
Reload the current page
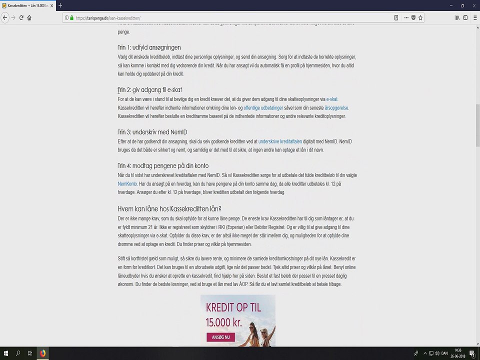21,18
